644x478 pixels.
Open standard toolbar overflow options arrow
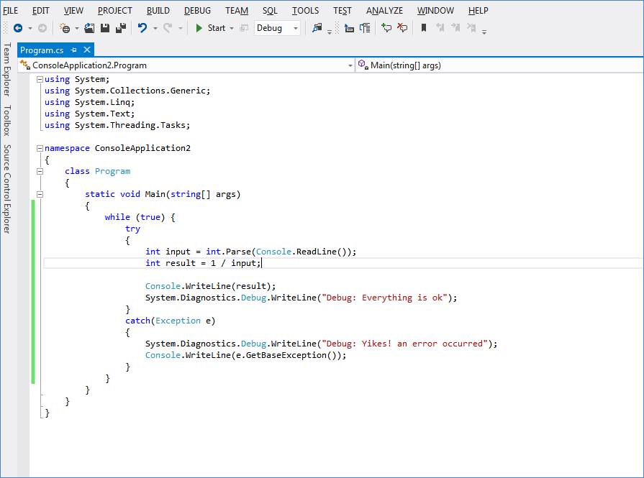click(x=330, y=32)
